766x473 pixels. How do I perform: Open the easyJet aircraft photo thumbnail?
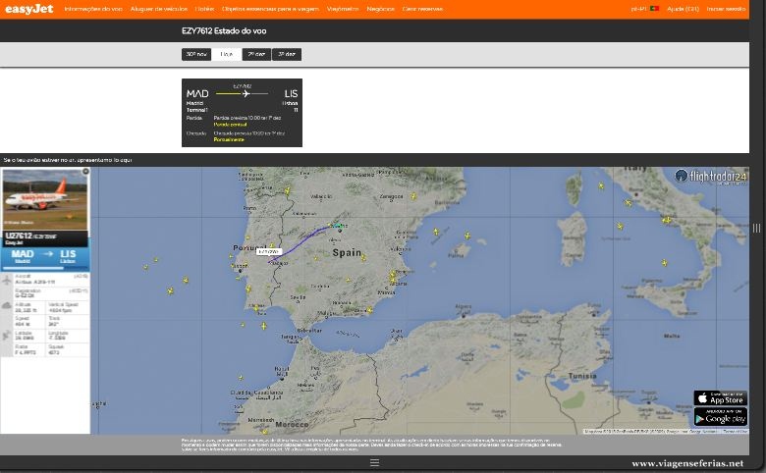pyautogui.click(x=45, y=199)
